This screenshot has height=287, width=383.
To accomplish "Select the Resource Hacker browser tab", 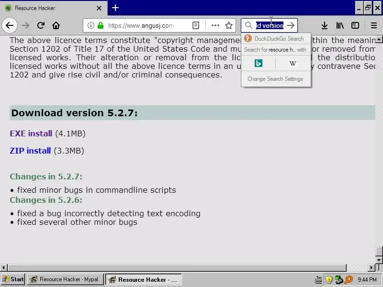I will pos(54,8).
